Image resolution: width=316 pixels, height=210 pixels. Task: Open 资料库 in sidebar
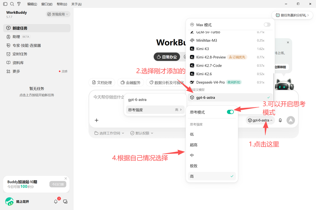coord(37,63)
